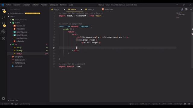Open the Modifier menu
Screen dimensions: 193x108
(x=17, y=5)
